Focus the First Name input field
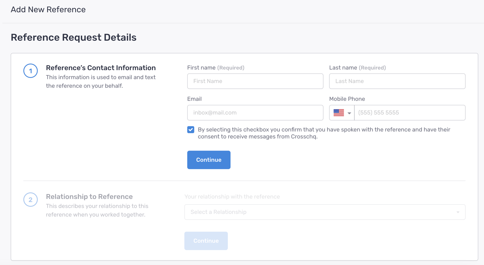Screen dimensions: 484x265 [x=255, y=81]
